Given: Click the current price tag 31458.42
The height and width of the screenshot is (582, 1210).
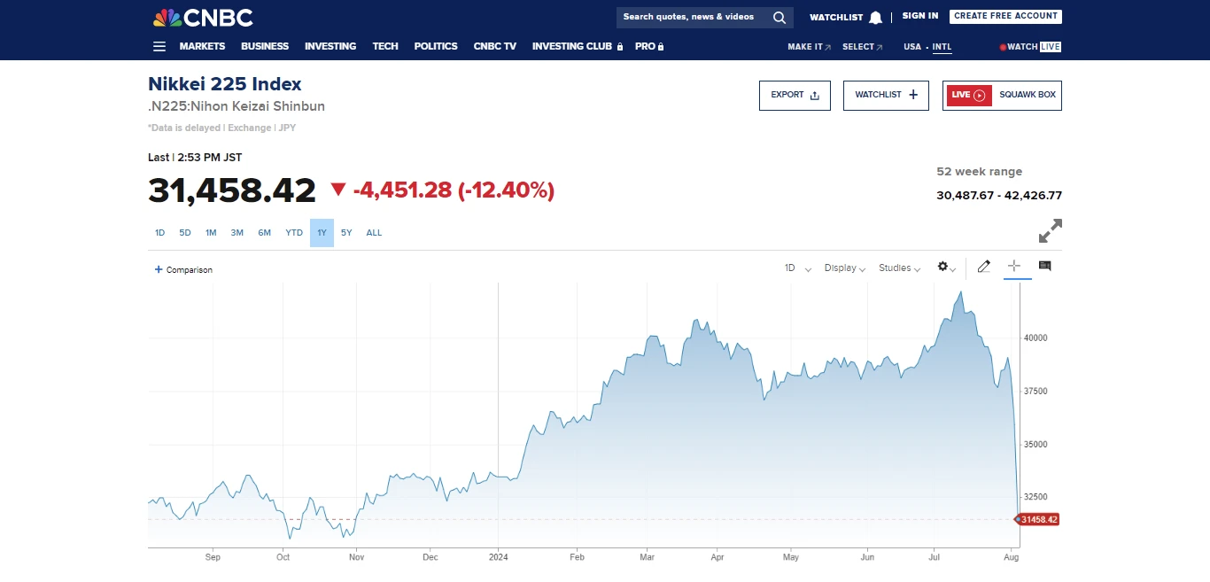Looking at the screenshot, I should click(1037, 519).
